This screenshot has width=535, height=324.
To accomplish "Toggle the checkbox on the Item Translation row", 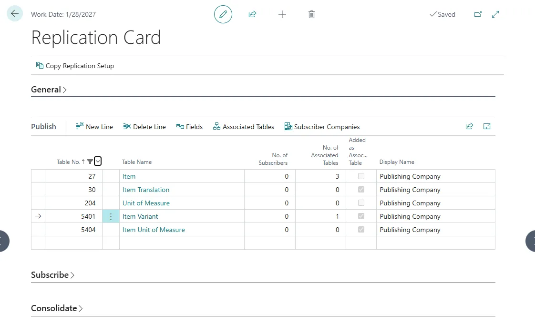I will pos(360,190).
